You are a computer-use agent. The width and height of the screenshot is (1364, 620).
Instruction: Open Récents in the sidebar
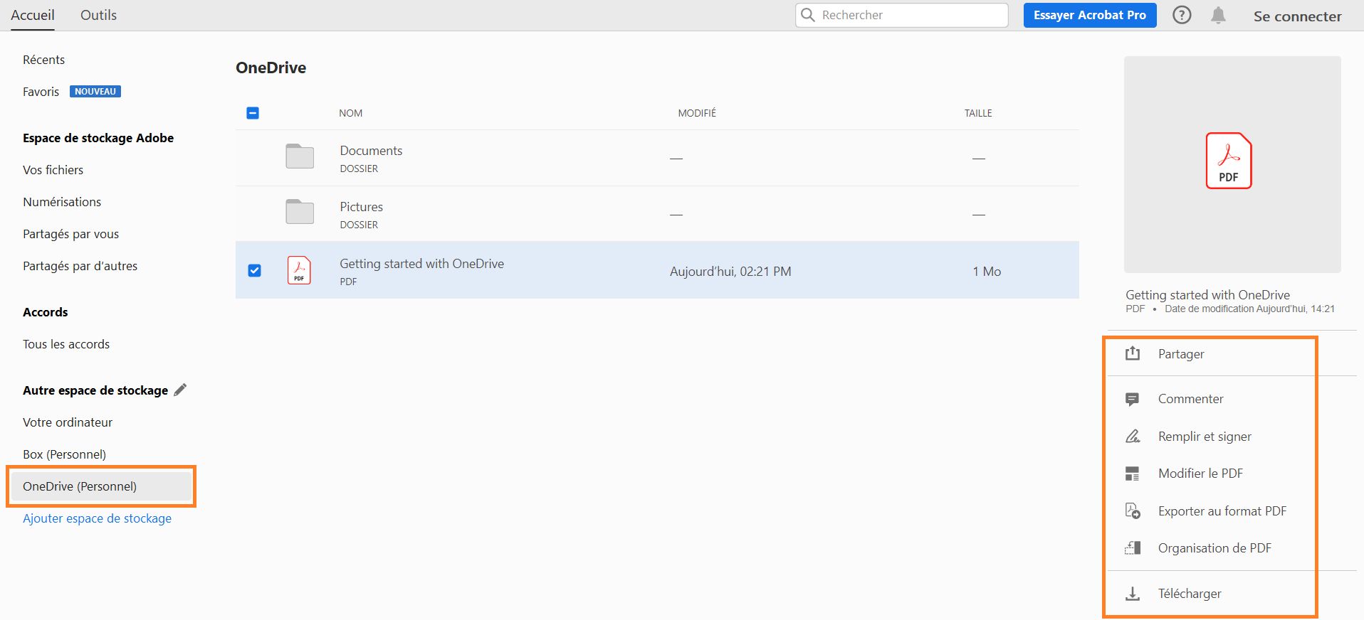(43, 60)
